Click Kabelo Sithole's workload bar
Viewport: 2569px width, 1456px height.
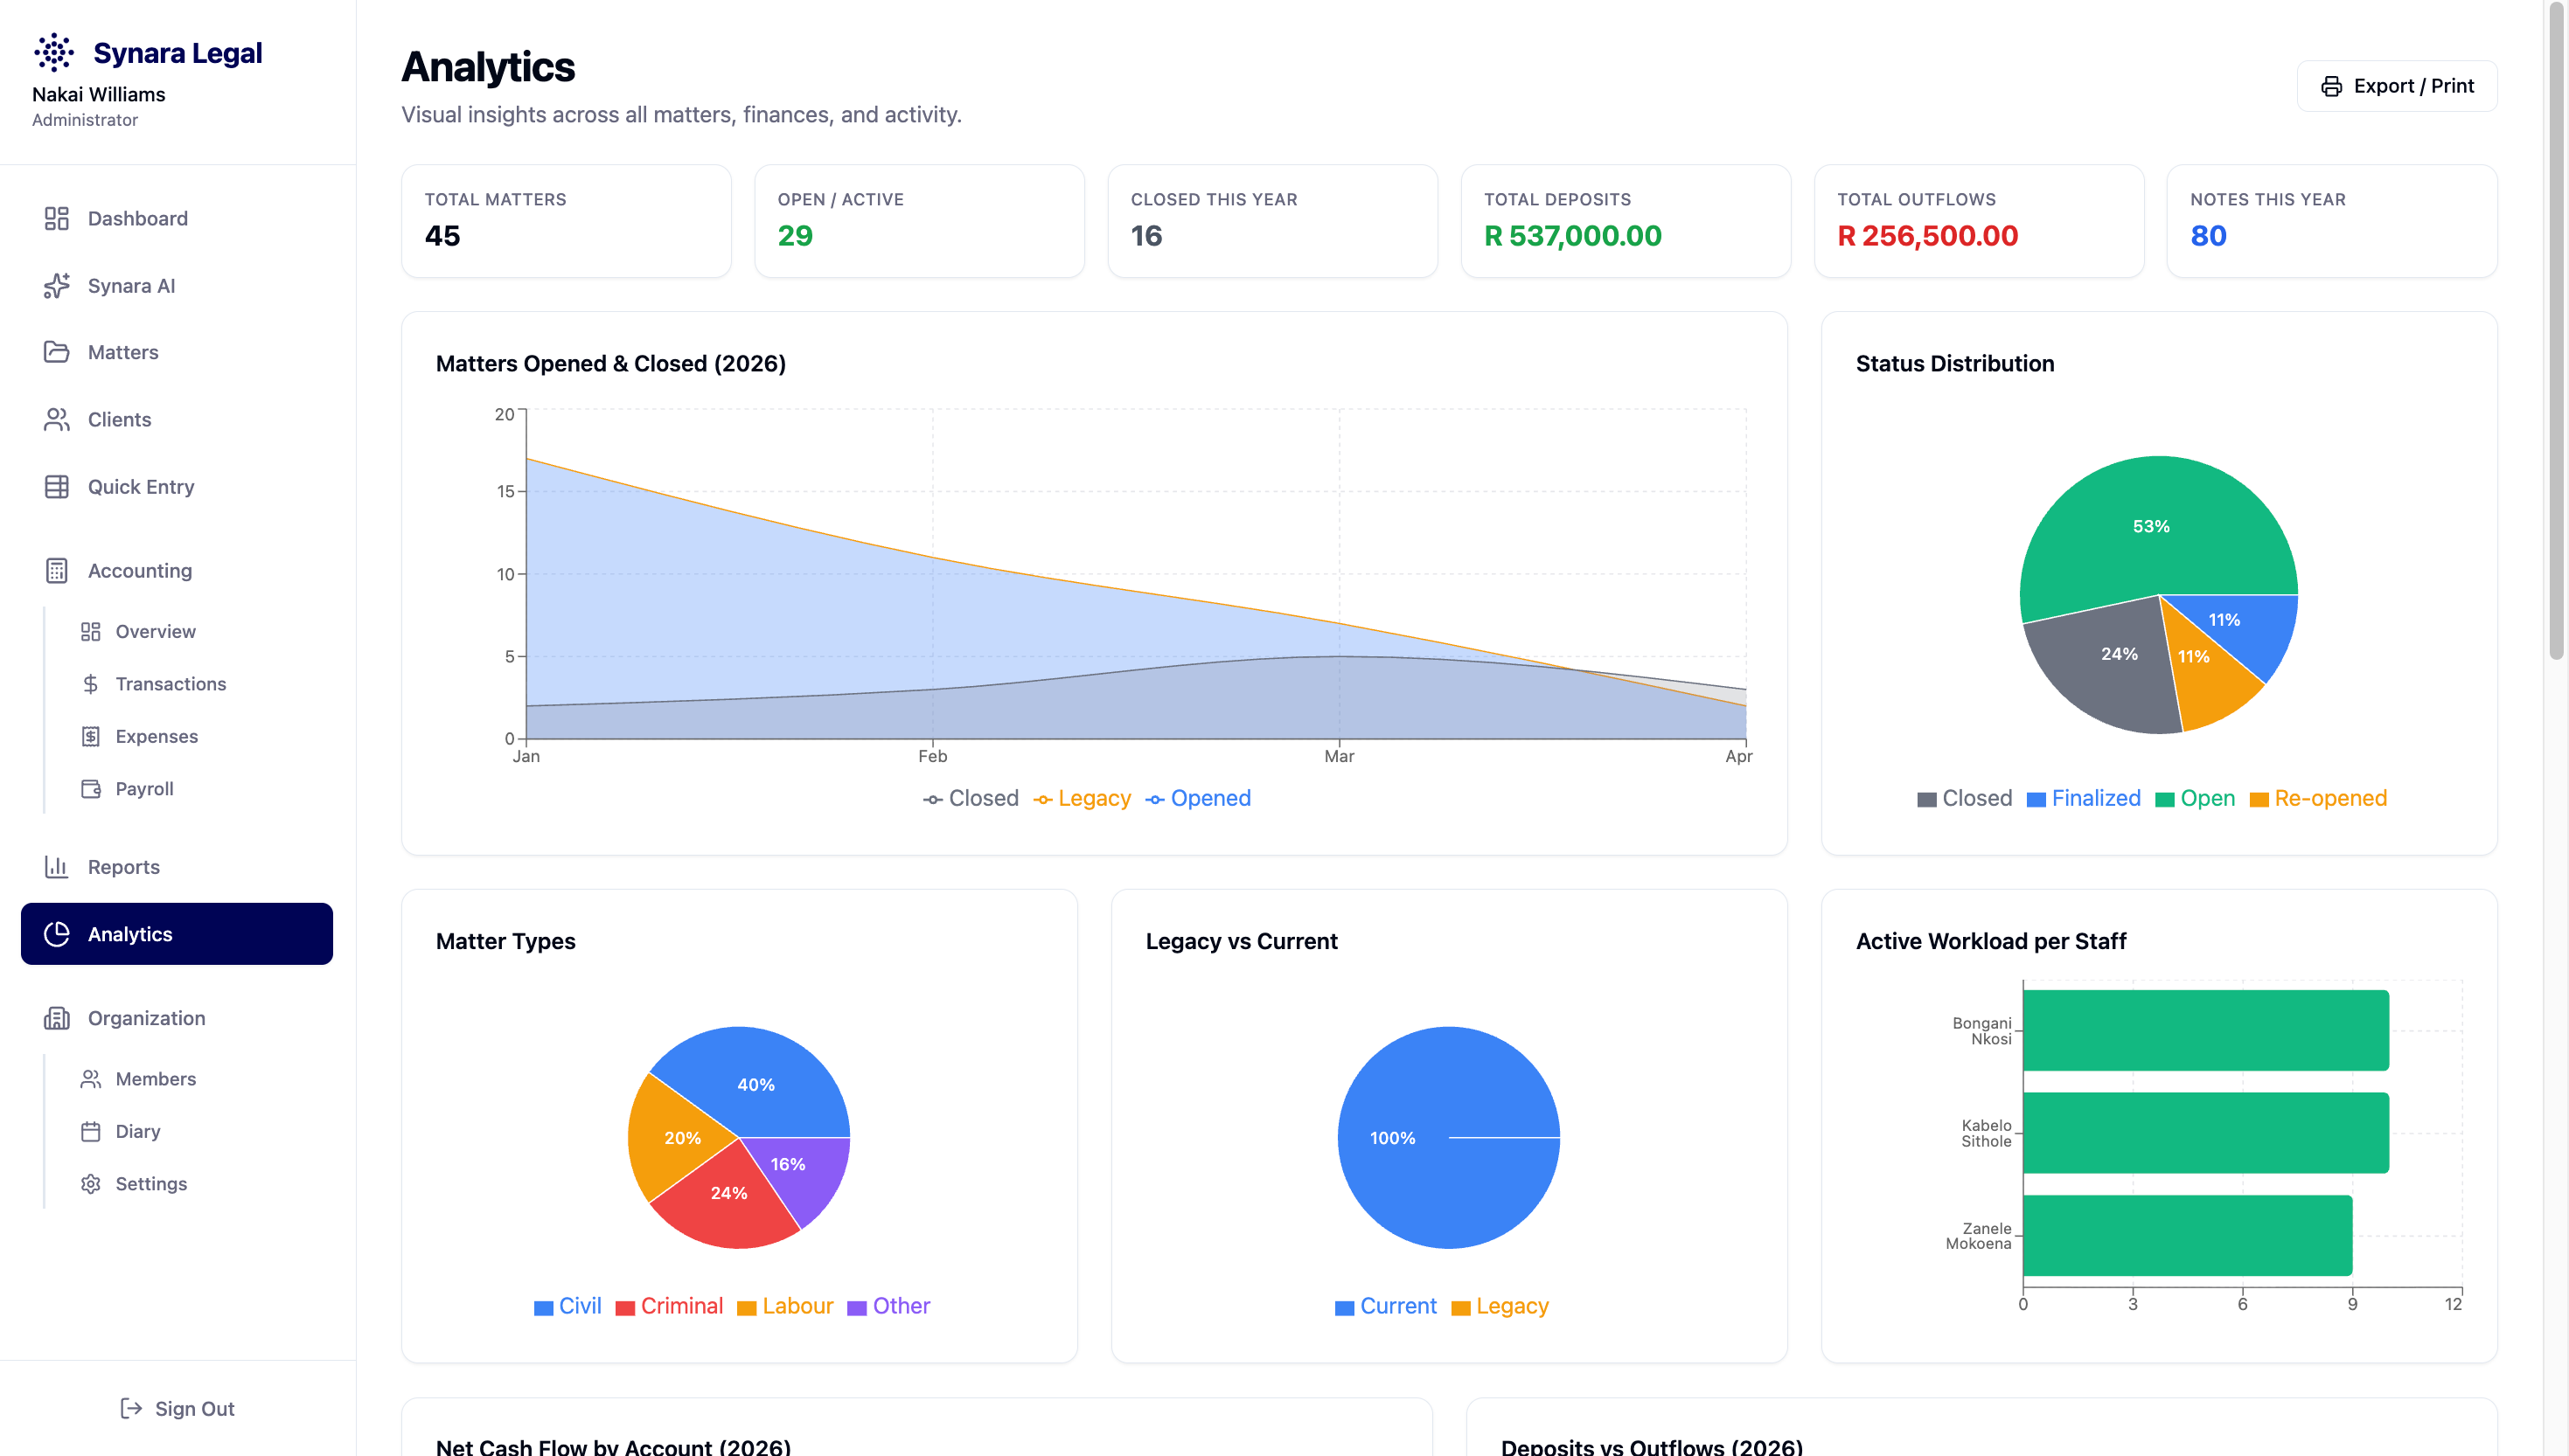(x=2206, y=1132)
